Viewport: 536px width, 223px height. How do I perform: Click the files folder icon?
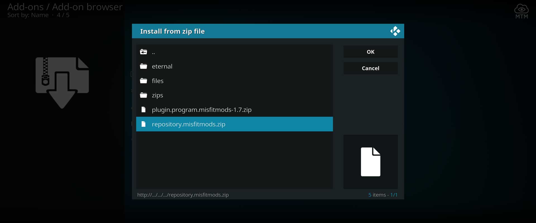click(143, 81)
